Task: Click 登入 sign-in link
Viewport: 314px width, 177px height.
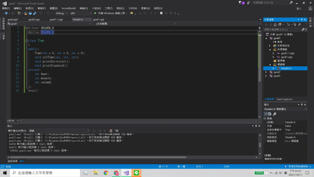Action: point(299,9)
